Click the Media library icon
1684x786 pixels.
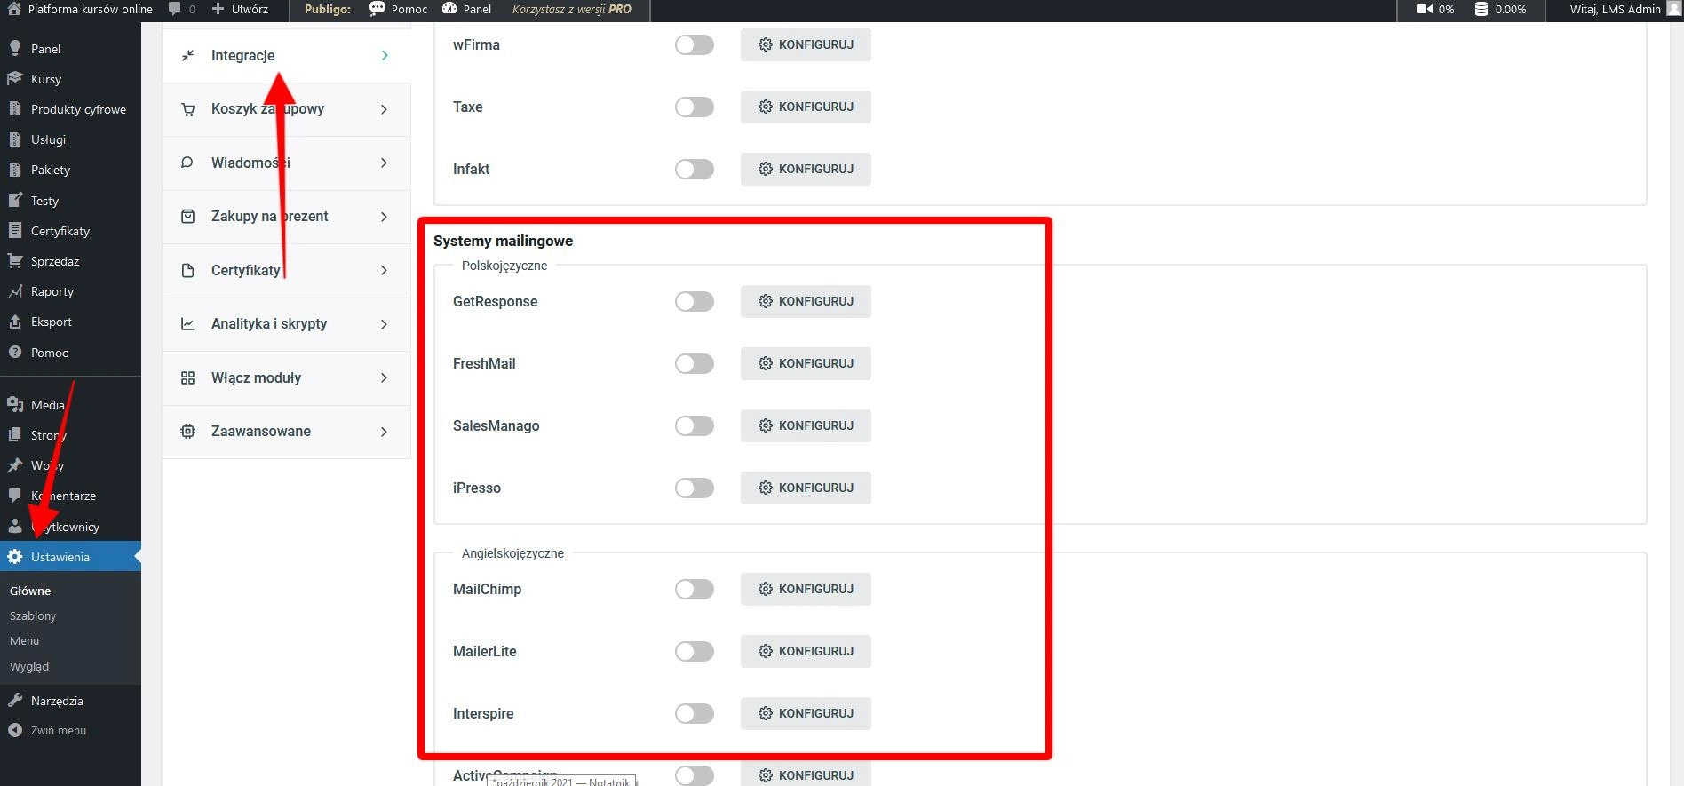click(15, 405)
